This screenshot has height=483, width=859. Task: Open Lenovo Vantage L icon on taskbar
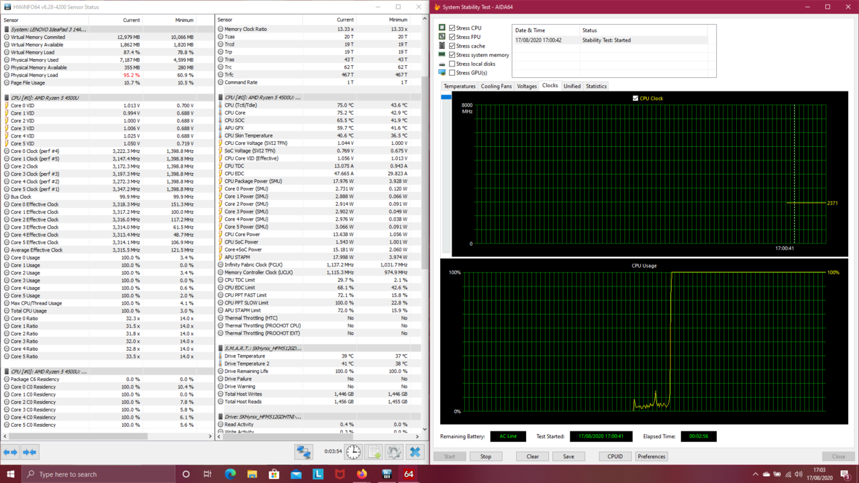(318, 474)
